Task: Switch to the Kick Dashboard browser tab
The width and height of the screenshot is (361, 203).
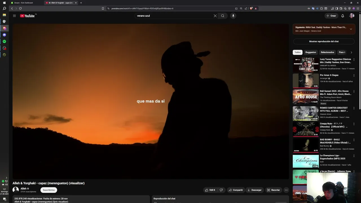Action: click(23, 3)
